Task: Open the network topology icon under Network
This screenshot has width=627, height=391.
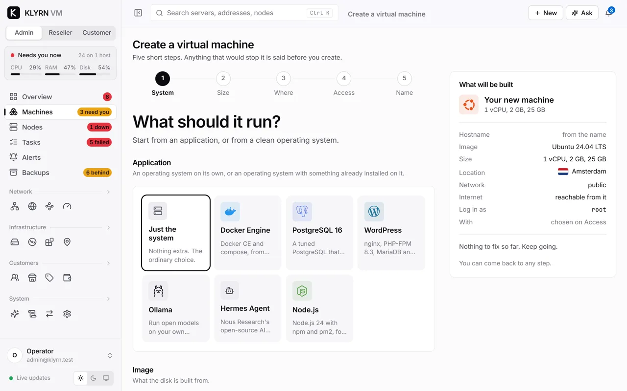Action: (x=15, y=206)
